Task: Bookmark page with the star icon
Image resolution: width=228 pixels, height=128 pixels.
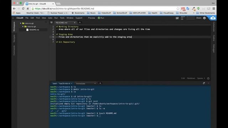Action: click(178, 9)
